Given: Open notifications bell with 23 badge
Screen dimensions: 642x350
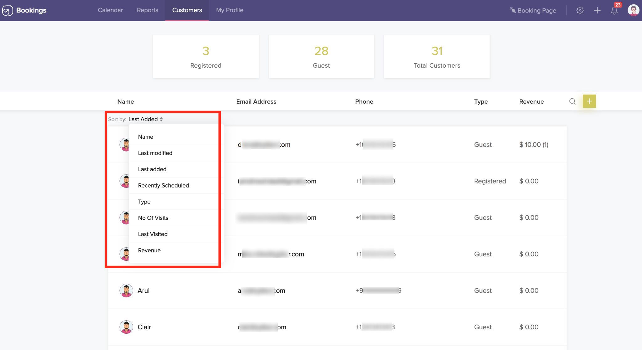Looking at the screenshot, I should [x=614, y=10].
